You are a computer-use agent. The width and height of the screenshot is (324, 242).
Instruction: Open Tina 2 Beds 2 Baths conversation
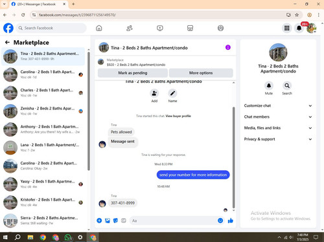(x=43, y=56)
